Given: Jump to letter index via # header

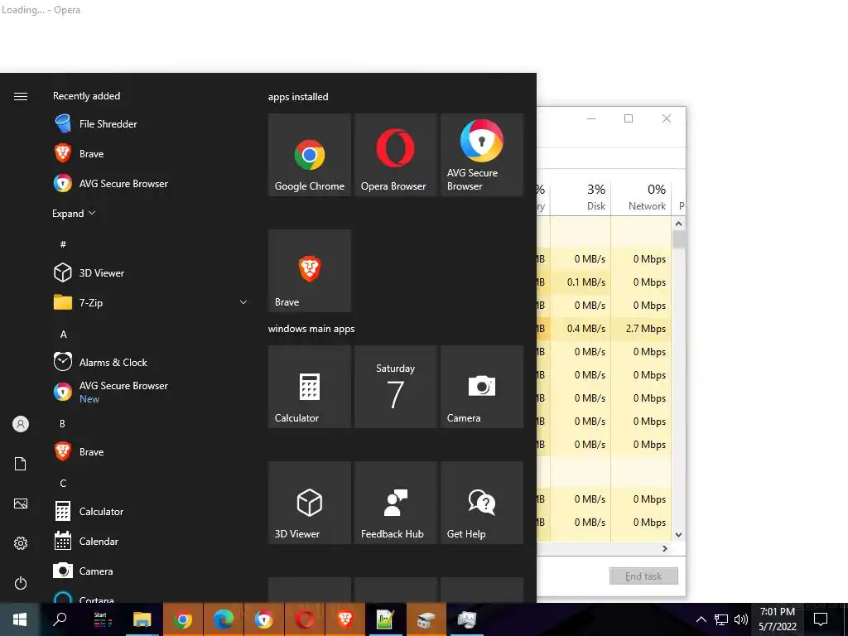Looking at the screenshot, I should 63,244.
